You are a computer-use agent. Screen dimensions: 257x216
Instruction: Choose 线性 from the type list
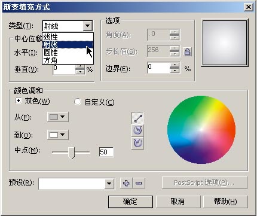point(68,37)
